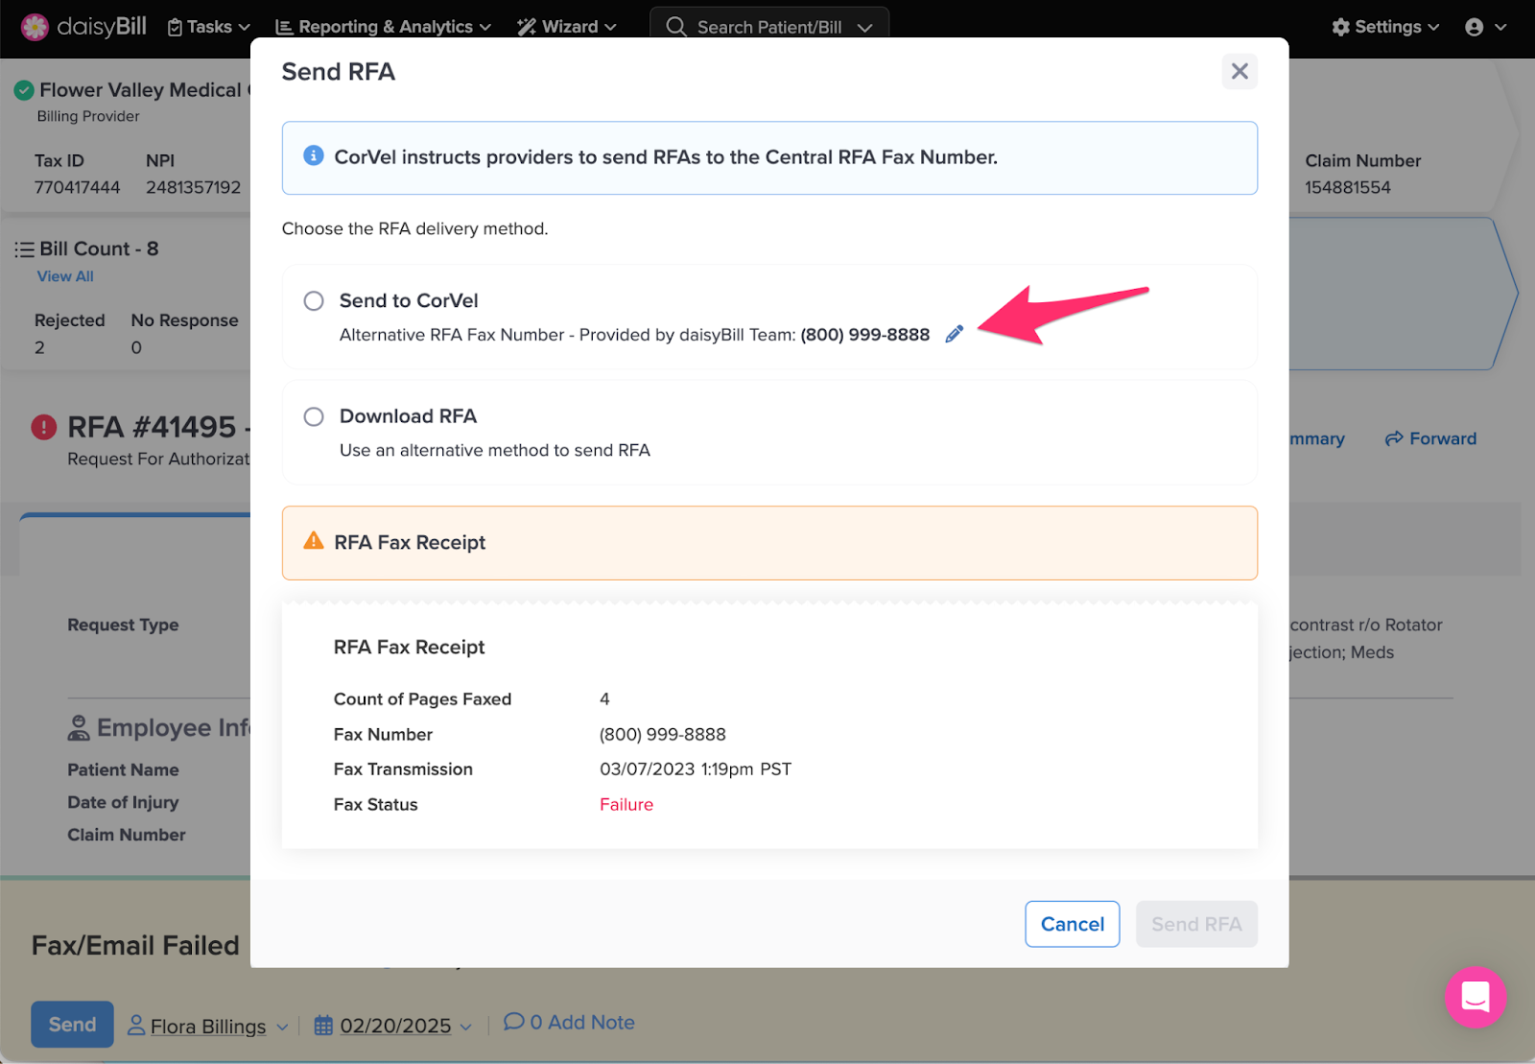1535x1064 pixels.
Task: Click the Bill Count list icon
Action: click(24, 249)
